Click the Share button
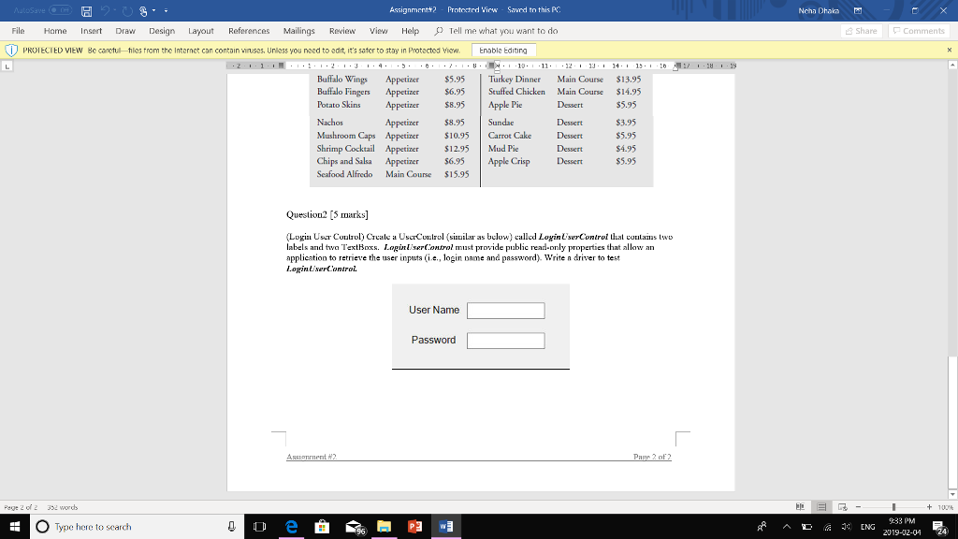This screenshot has height=539, width=958. [862, 31]
